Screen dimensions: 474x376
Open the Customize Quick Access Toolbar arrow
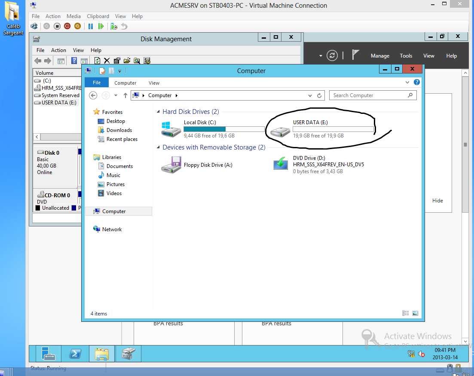(120, 71)
